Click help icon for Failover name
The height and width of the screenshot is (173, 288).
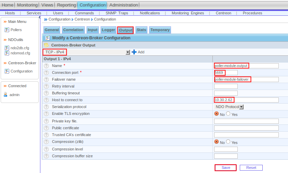[x=46, y=79]
